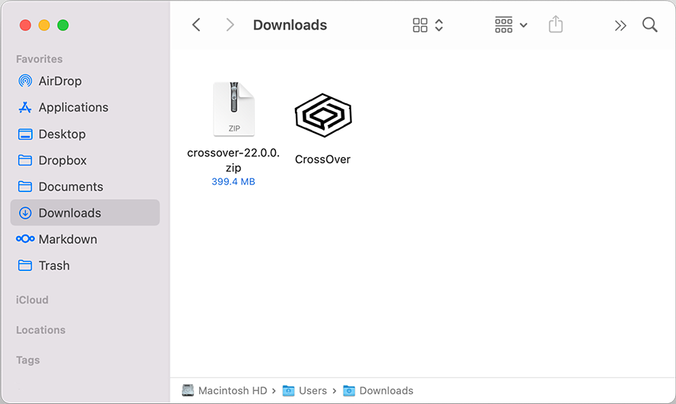Open Applications in the sidebar
This screenshot has width=676, height=404.
[x=73, y=107]
